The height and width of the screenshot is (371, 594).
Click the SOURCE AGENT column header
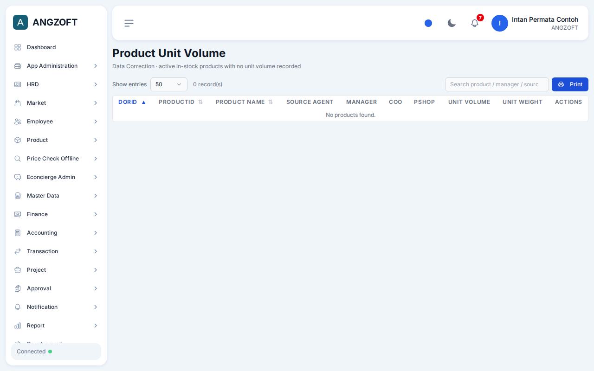(x=310, y=102)
